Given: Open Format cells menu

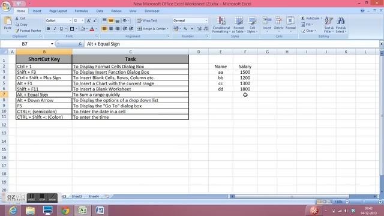Looking at the screenshot, I should click(290, 25).
